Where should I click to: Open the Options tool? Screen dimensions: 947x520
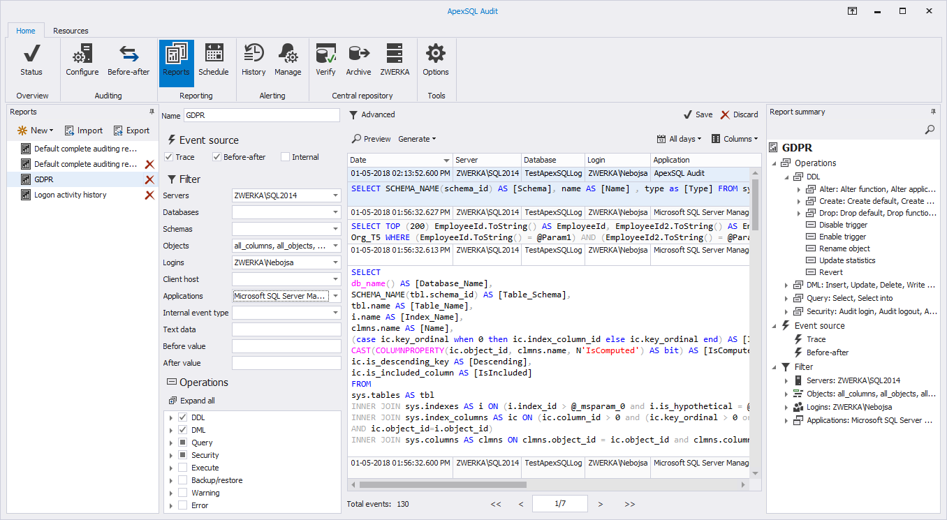coord(436,59)
